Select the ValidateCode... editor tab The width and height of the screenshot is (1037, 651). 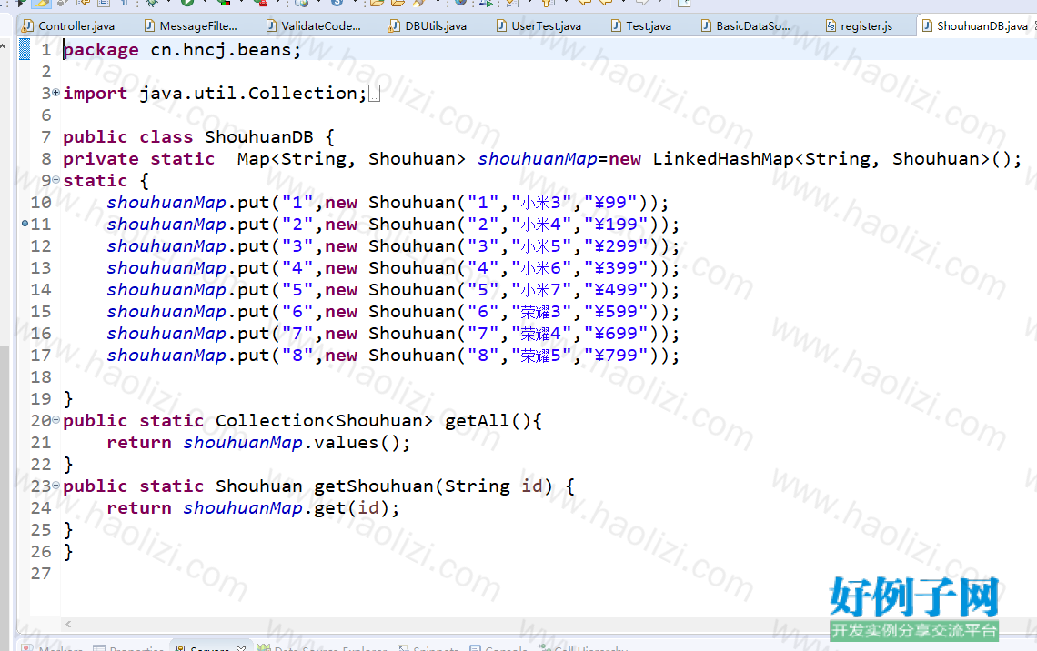point(314,25)
